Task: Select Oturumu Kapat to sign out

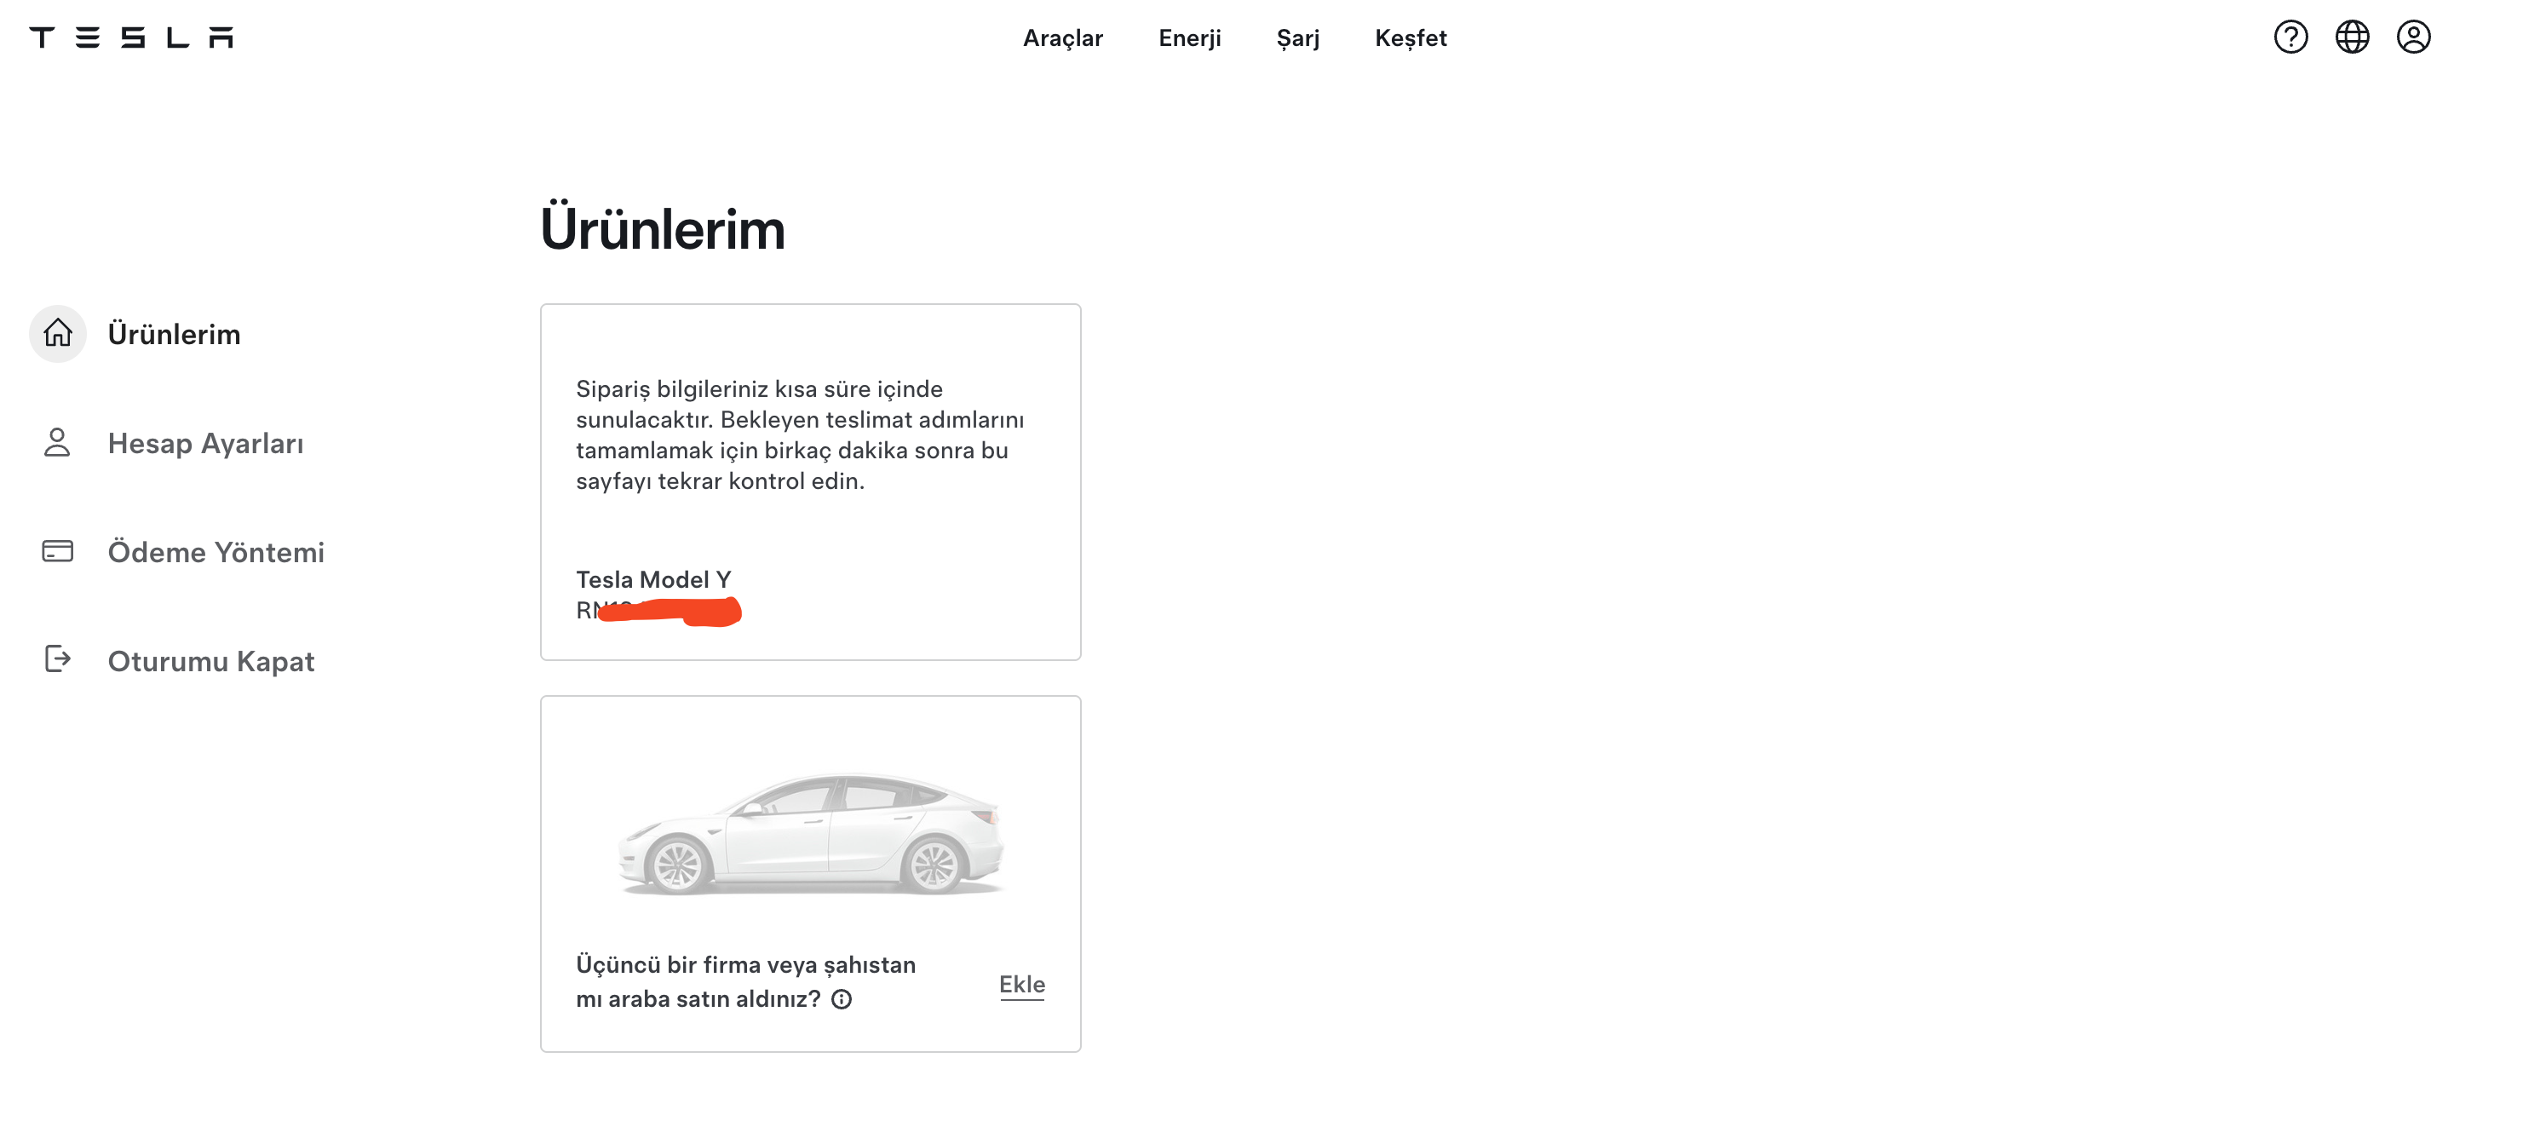Action: click(x=210, y=662)
